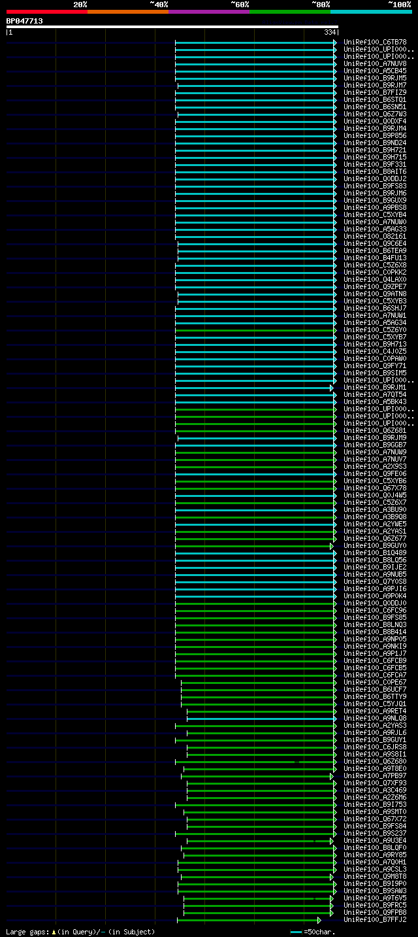Click the orange ~40% identity legend segment
This screenshot has height=937, width=418.
[x=127, y=12]
